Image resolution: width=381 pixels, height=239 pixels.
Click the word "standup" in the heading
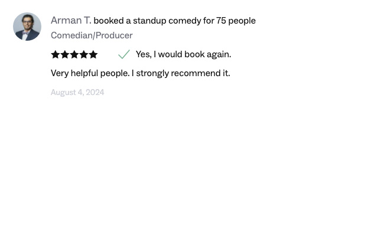(149, 21)
